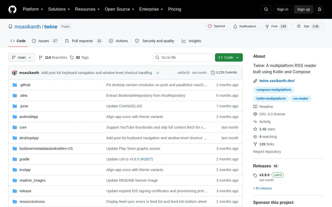This screenshot has width=332, height=207.
Task: Click the tag icon next to 82 Tags
Action: 72,57
